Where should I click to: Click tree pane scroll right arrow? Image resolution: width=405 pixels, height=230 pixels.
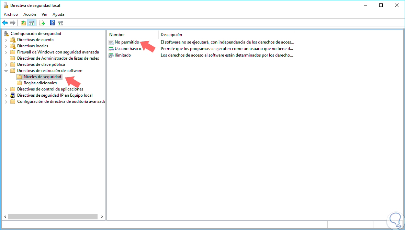(x=102, y=217)
